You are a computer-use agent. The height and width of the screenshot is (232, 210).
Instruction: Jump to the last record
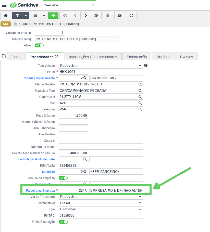tap(96, 16)
